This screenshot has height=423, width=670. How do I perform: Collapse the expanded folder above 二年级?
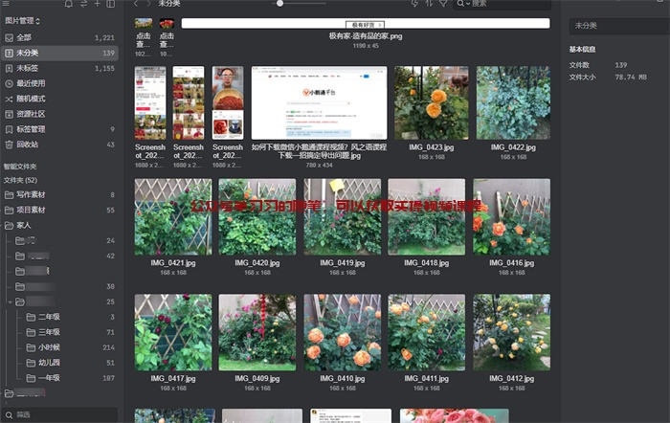[x=9, y=301]
